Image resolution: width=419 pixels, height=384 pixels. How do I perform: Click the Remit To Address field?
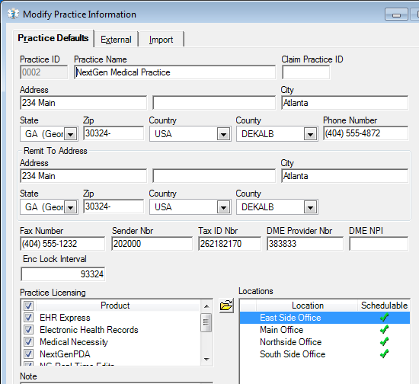[x=83, y=176]
